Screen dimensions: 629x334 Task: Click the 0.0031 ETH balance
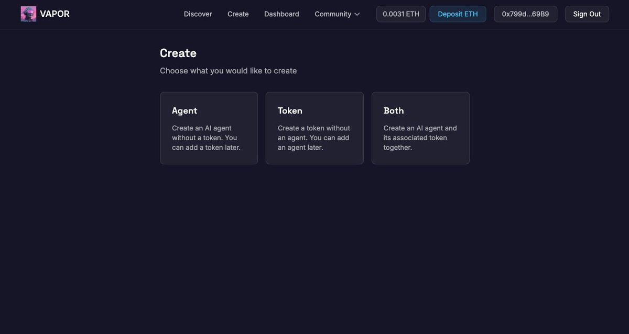[401, 14]
